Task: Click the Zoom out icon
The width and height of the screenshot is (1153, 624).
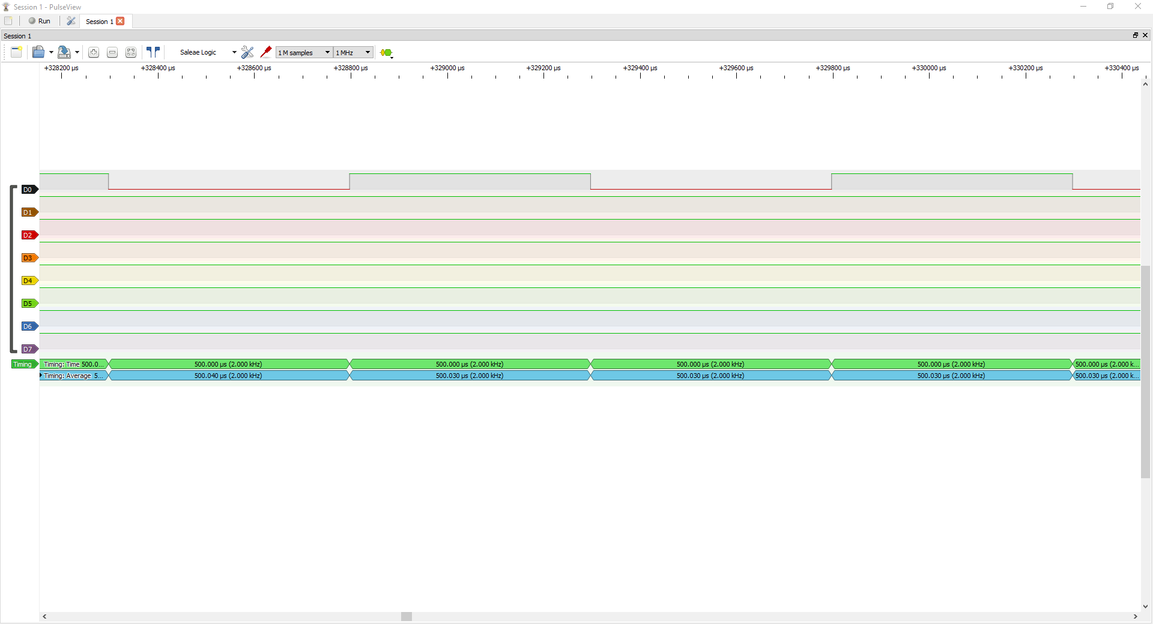Action: 112,53
